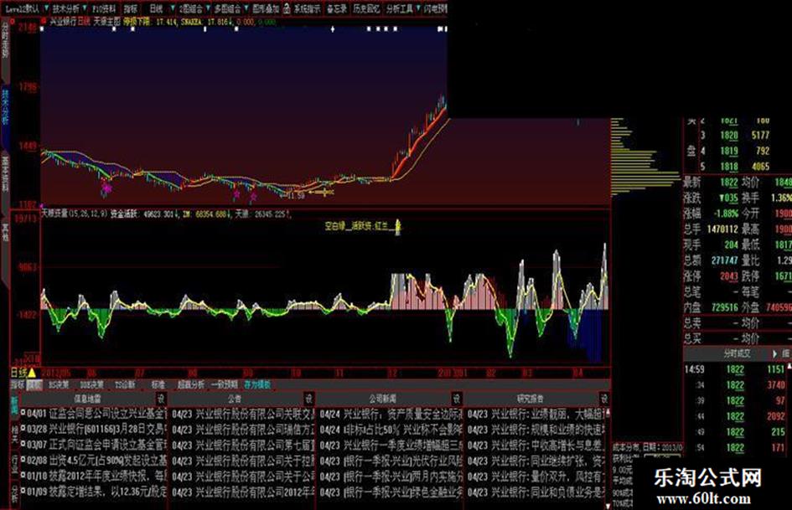The image size is (792, 510).
Task: Open news 04/24 兴业银行:资产质量安全边际
Action: (x=391, y=415)
